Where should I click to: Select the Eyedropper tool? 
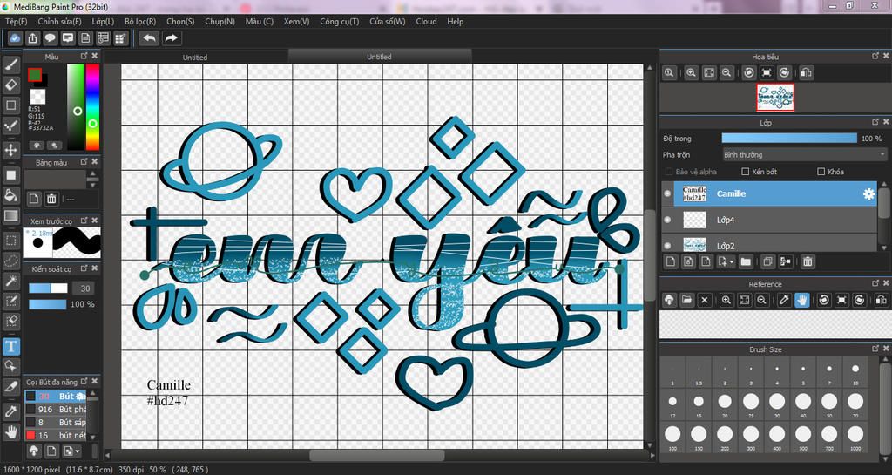coord(10,411)
